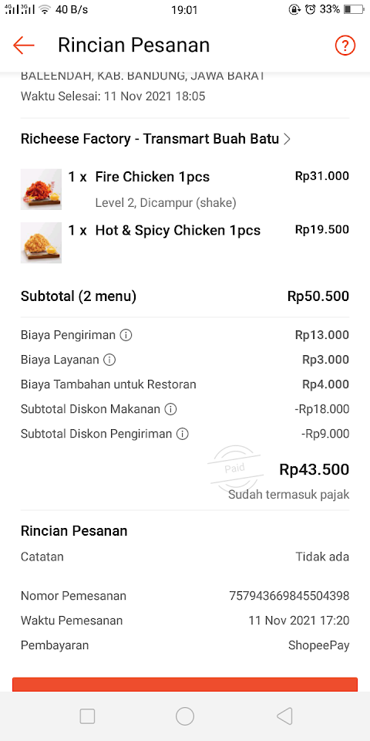Open Richeese Factory restaurant chevron

pyautogui.click(x=286, y=140)
